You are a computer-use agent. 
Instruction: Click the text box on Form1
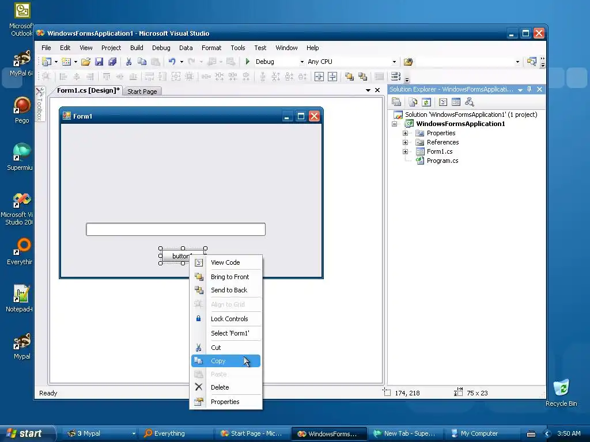176,229
